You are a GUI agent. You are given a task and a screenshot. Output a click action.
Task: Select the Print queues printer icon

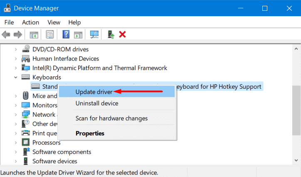point(26,133)
